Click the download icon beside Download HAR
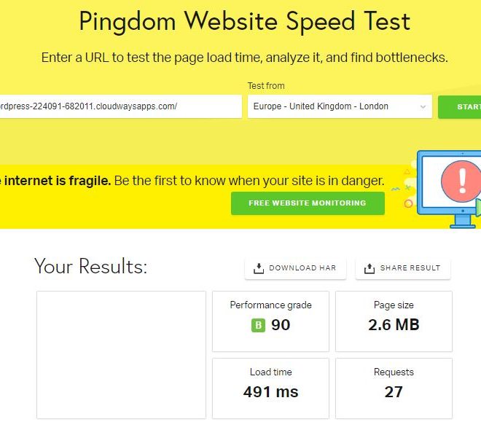The image size is (481, 430). 259,268
